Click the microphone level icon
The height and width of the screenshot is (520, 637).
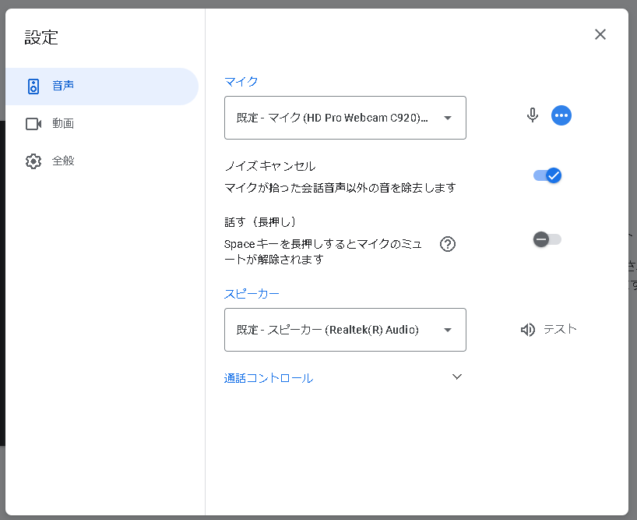pos(532,115)
